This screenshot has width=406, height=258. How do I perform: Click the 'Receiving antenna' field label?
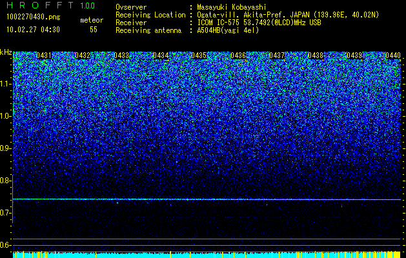coord(148,30)
